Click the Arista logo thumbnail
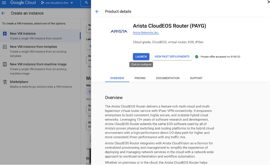 point(119,31)
